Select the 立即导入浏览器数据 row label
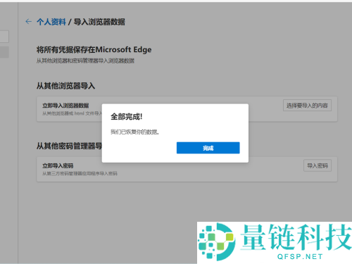This screenshot has width=352, height=264. pos(65,106)
